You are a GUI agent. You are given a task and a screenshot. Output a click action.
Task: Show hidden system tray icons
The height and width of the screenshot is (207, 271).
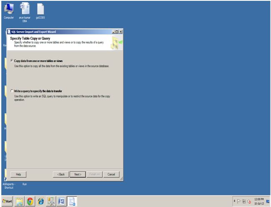coord(235,201)
